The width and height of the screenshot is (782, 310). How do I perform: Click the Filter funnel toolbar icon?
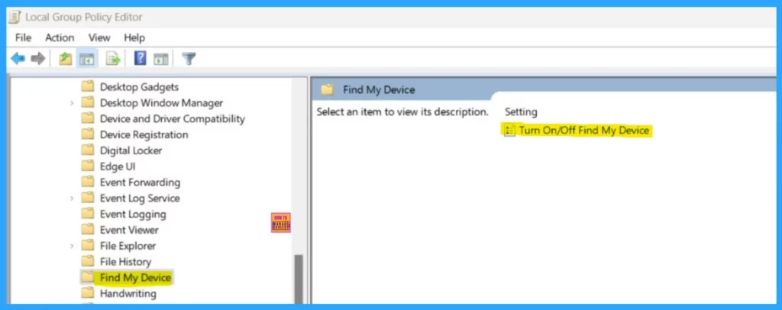[189, 60]
